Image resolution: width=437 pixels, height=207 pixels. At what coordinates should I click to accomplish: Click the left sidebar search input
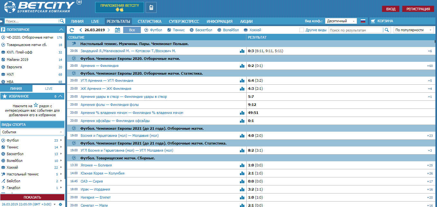(32, 21)
